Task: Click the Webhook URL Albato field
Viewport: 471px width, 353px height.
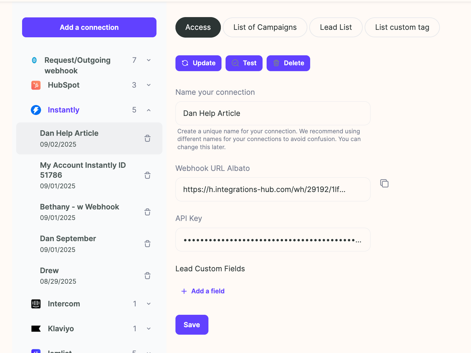Action: [273, 190]
